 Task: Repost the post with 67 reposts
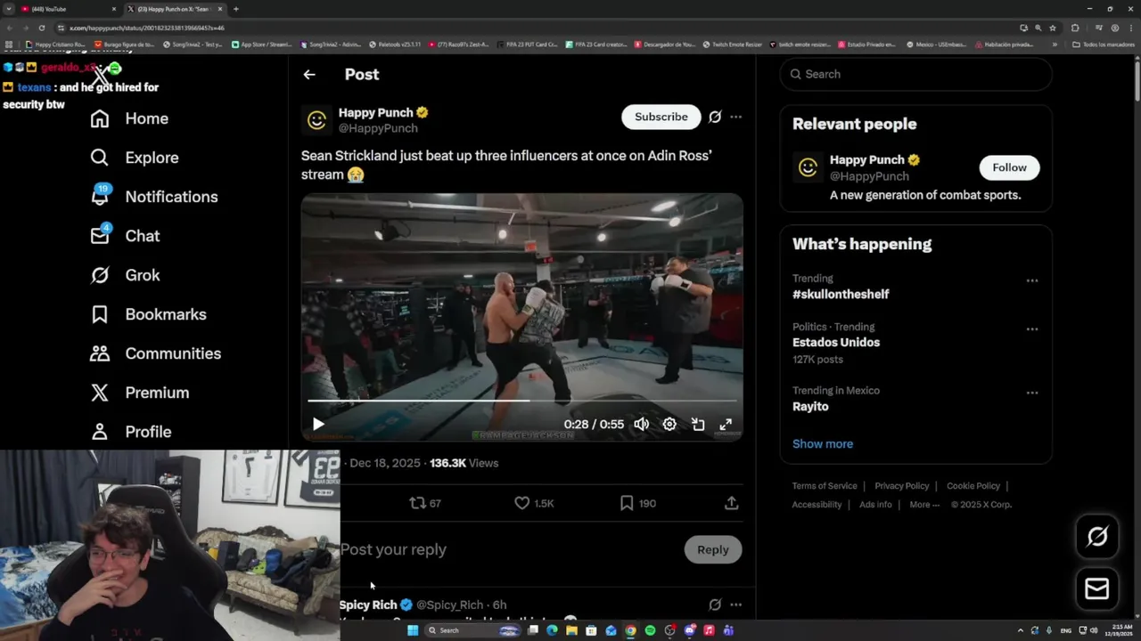point(425,503)
